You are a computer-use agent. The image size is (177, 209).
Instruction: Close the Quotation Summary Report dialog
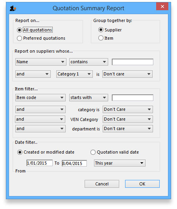pos(162,6)
